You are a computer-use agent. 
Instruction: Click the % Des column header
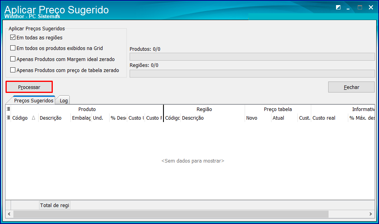click(118, 118)
